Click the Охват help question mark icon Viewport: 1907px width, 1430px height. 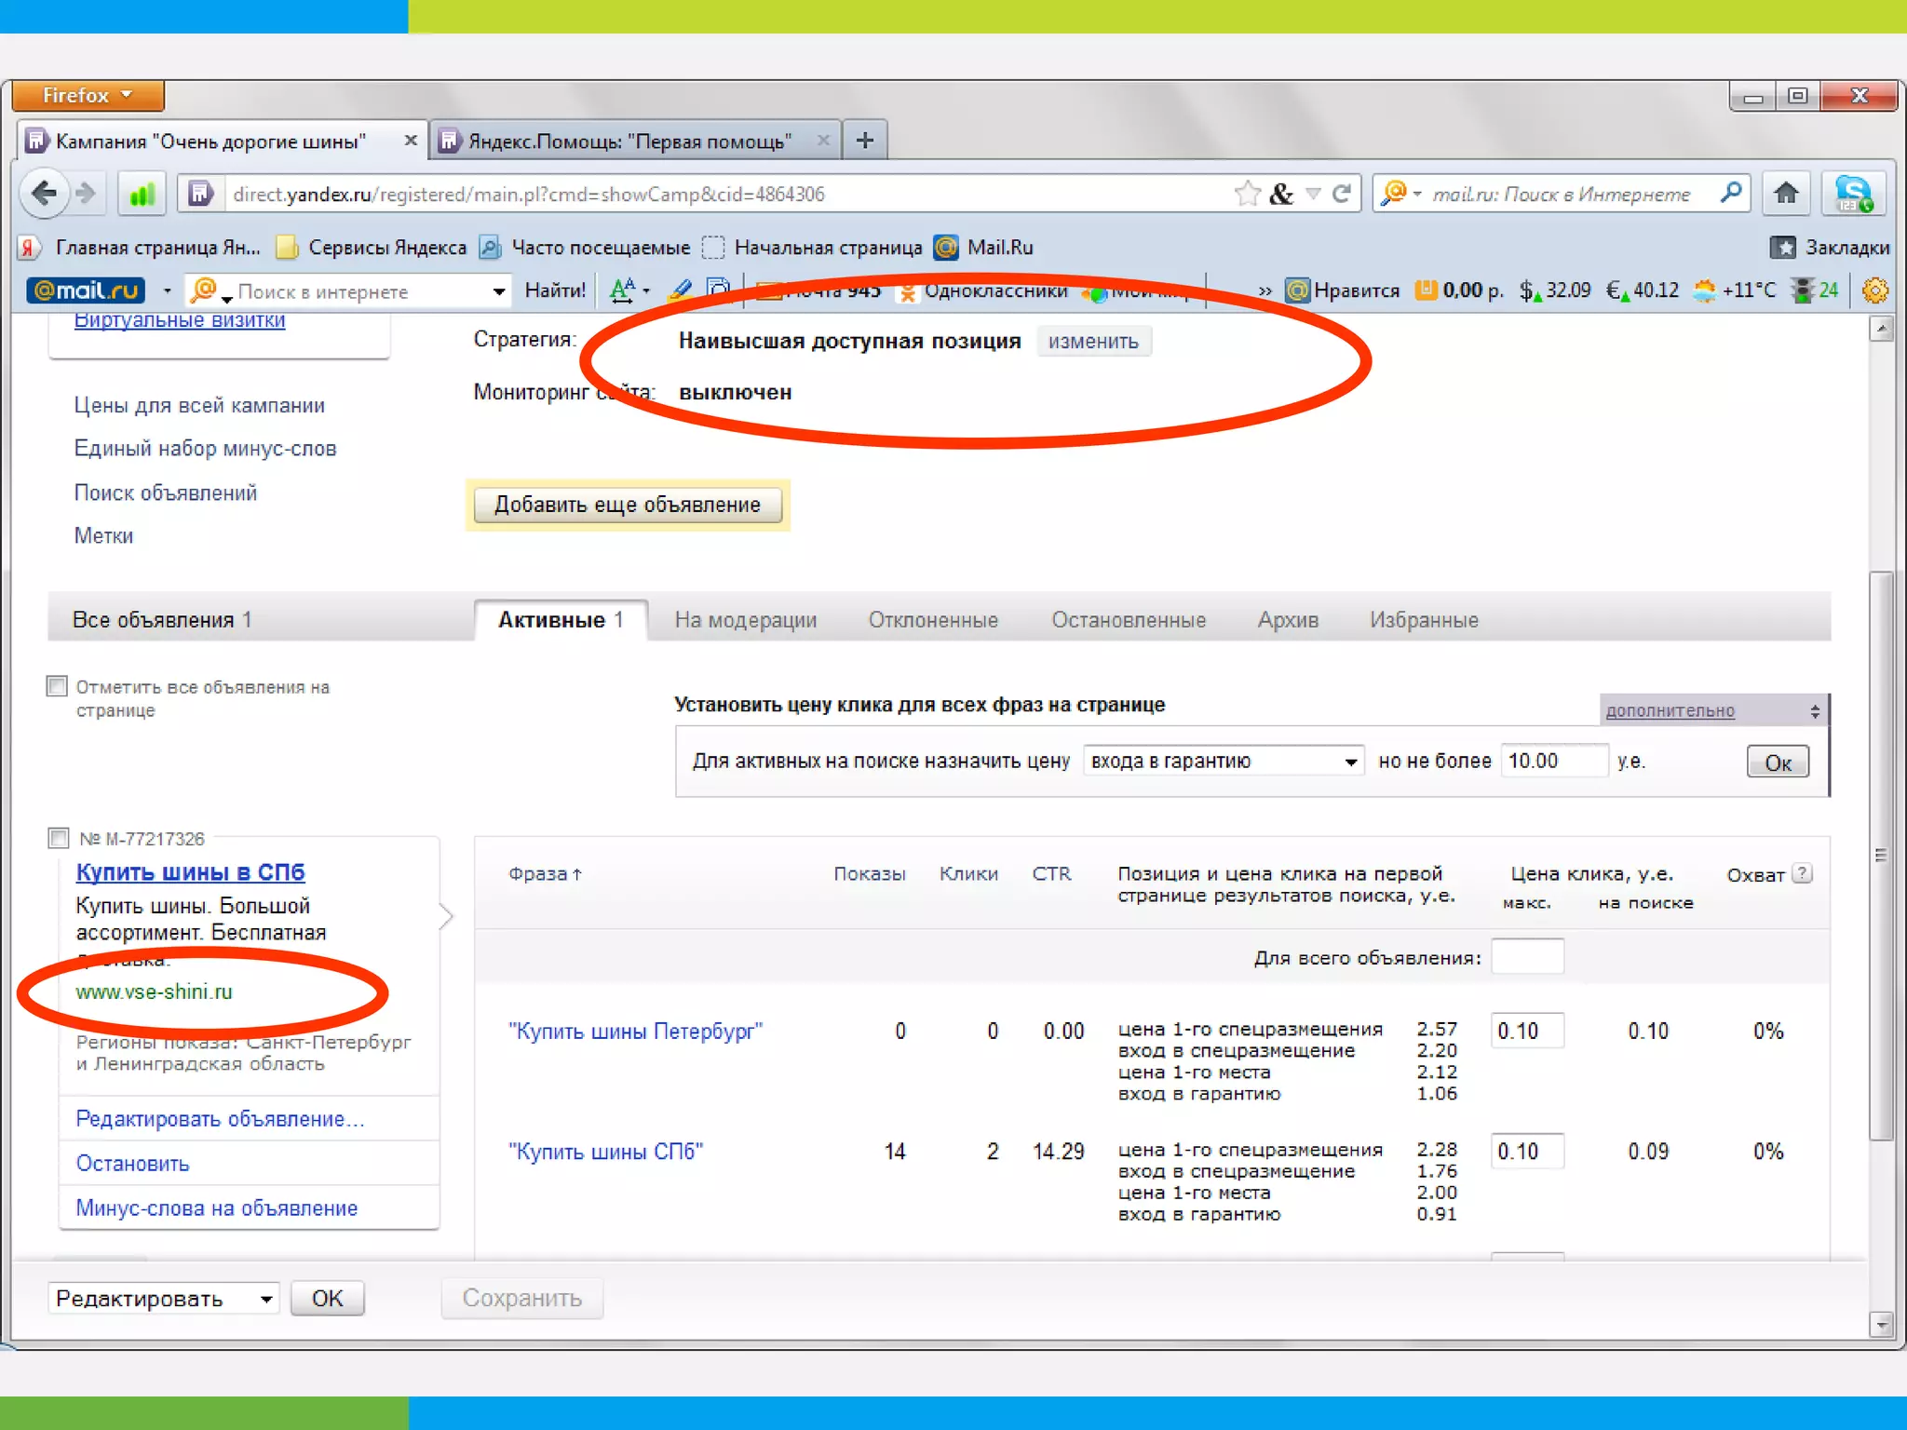1803,873
